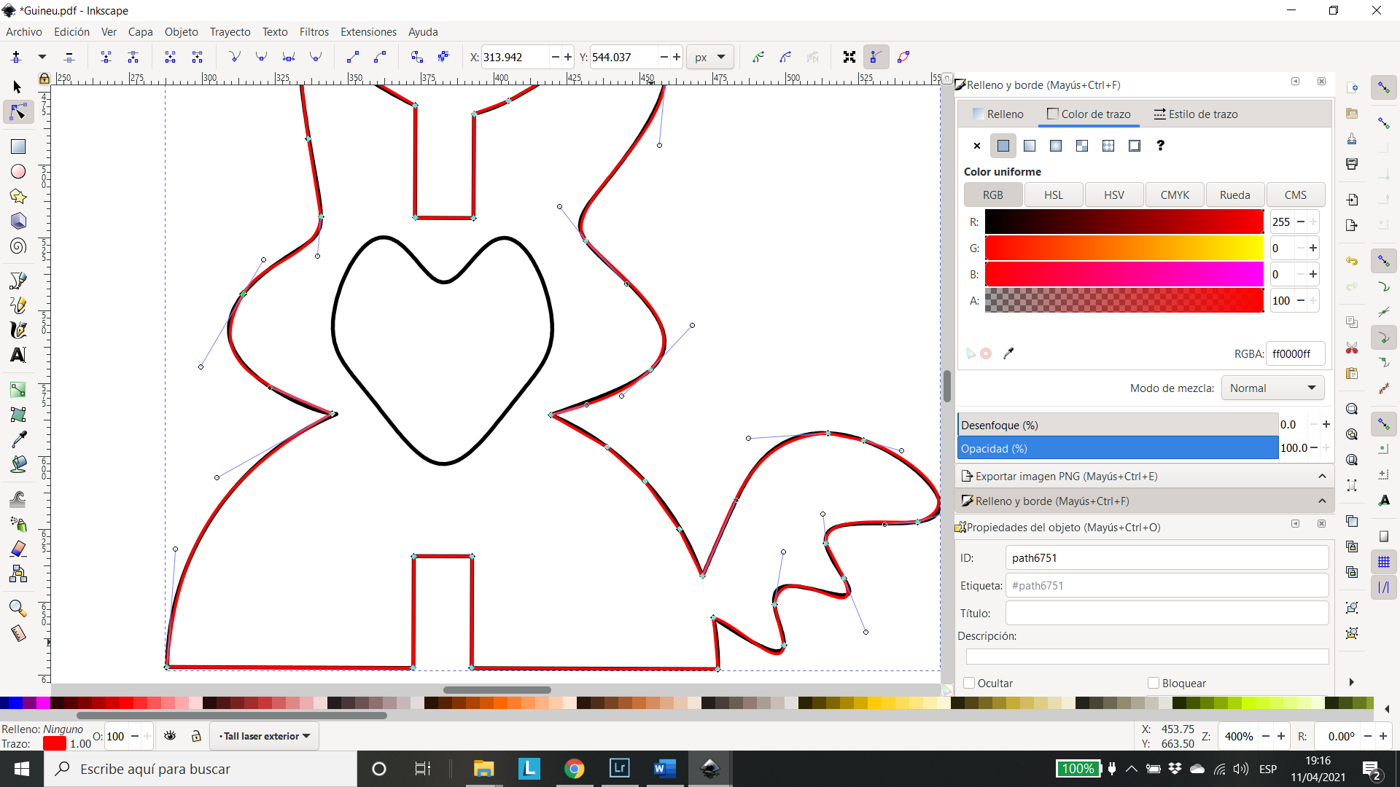
Task: Click the red stroke swatch in status bar
Action: pyautogui.click(x=55, y=743)
